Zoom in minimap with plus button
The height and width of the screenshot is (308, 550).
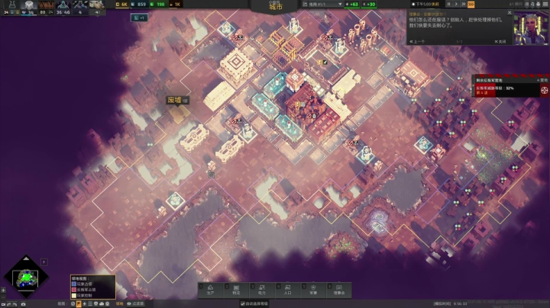(3, 290)
